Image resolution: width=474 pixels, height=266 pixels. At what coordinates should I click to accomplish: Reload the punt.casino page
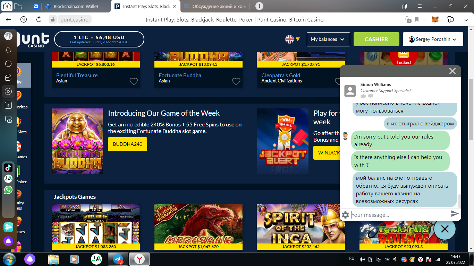tap(39, 20)
